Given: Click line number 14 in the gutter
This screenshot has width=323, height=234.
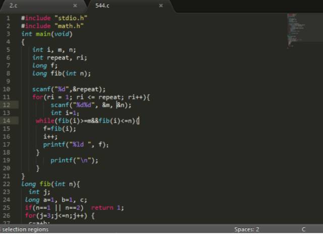Looking at the screenshot, I should [7, 121].
